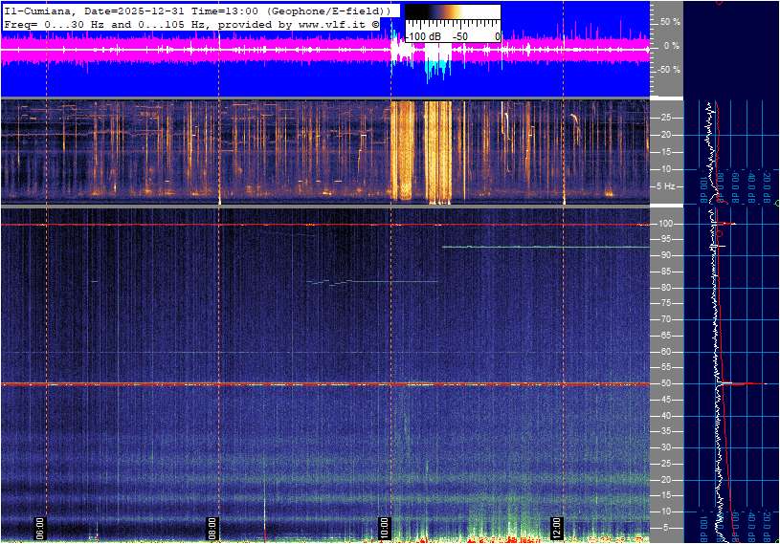Viewport: 780px width, 544px height.
Task: Select the 08:00 time marker label
Action: [213, 528]
